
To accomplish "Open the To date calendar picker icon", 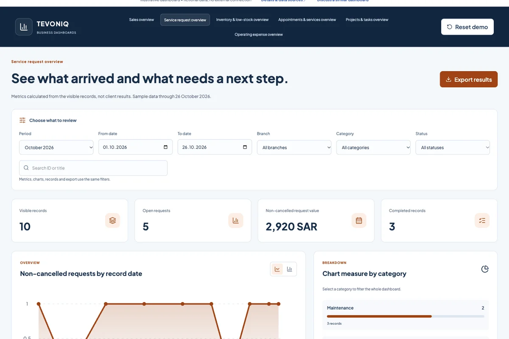I will (245, 147).
